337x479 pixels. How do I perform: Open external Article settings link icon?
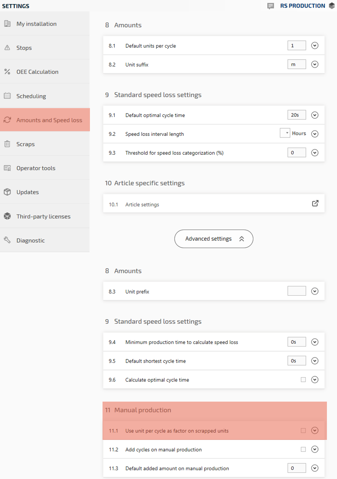point(315,204)
